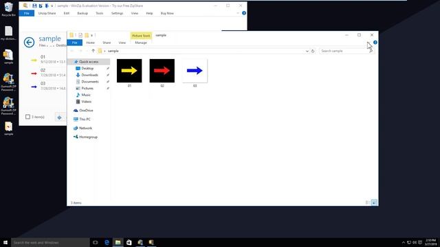Click the Explorer folder icon in title bar

71,35
